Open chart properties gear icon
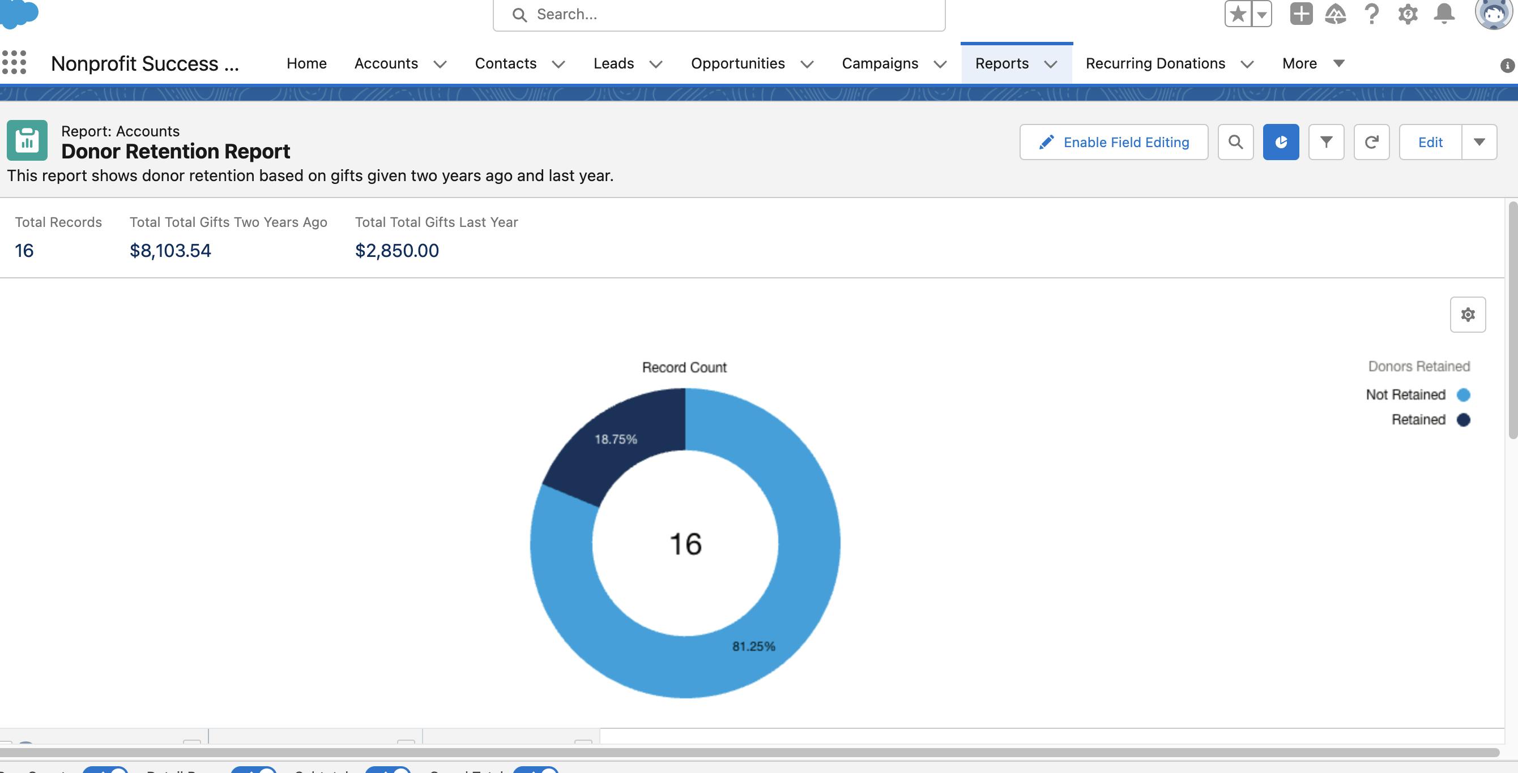This screenshot has width=1518, height=773. click(x=1468, y=315)
